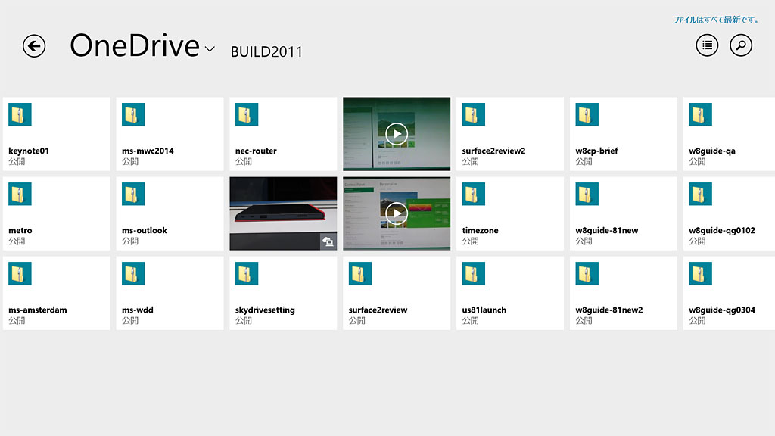The image size is (775, 436).
Task: Open the surface2review2 folder icon
Action: pos(474,114)
